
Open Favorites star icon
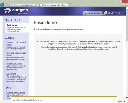pos(124,5)
